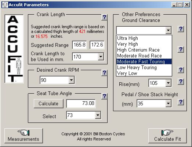This screenshot has width=192, height=147.
Task: Open Rise(mm) help question mark icon
Action: pyautogui.click(x=181, y=82)
